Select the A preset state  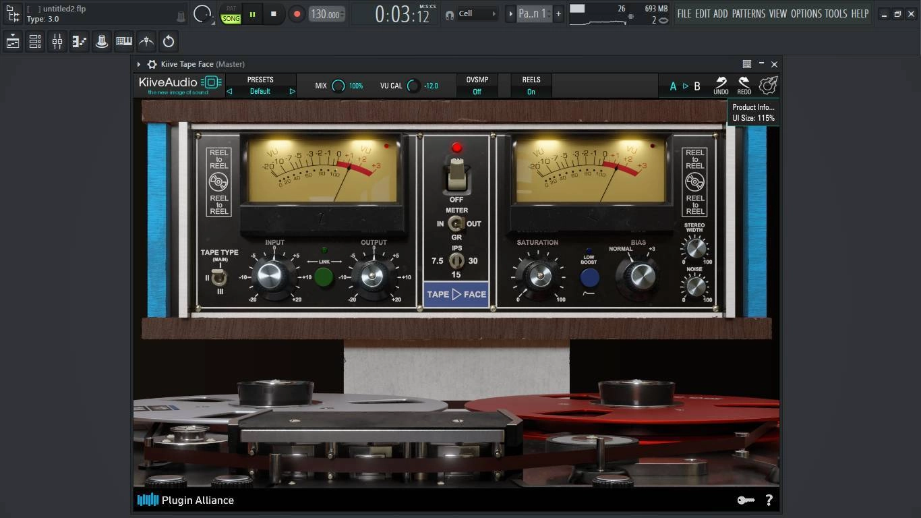tap(673, 86)
